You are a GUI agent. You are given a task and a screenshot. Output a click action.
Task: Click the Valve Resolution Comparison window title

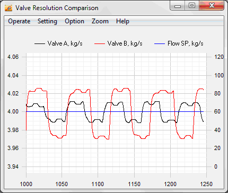point(57,8)
